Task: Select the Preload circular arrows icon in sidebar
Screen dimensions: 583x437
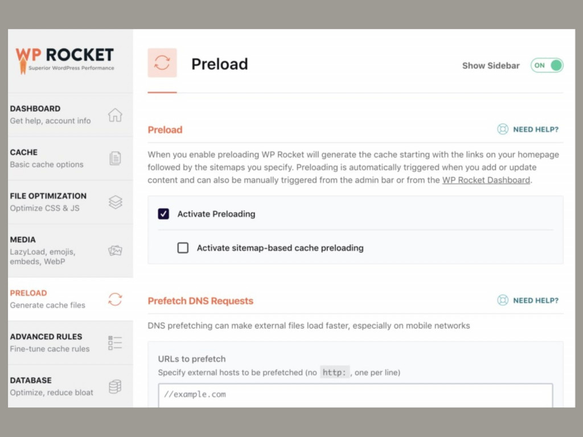Action: coord(116,298)
